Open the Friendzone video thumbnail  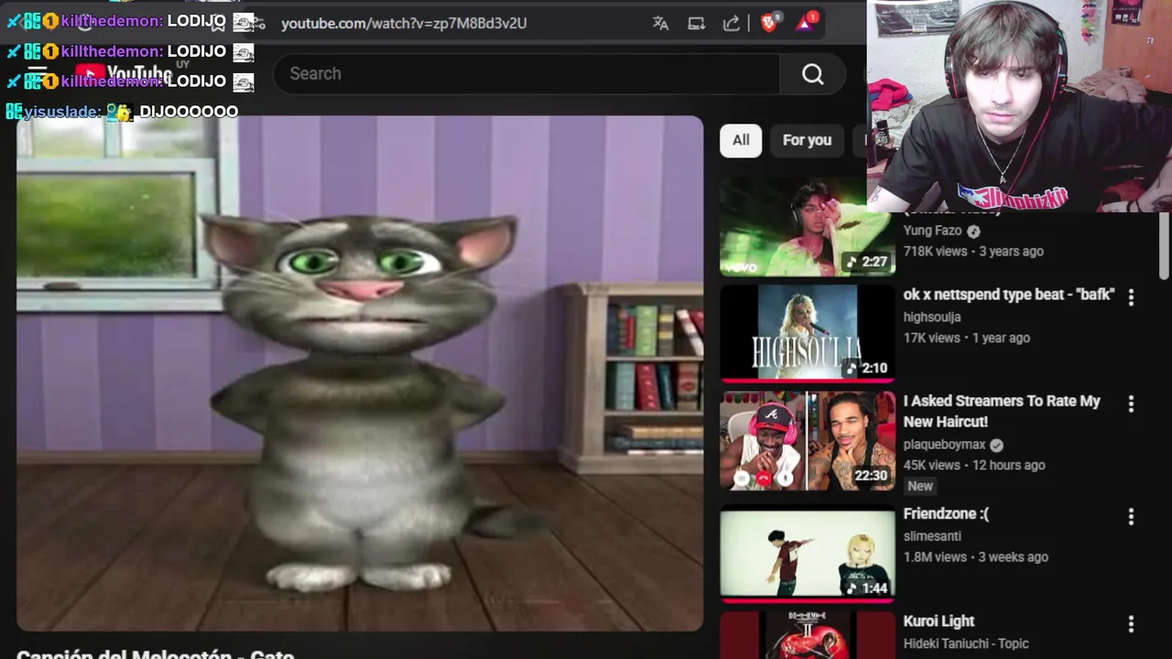[808, 555]
